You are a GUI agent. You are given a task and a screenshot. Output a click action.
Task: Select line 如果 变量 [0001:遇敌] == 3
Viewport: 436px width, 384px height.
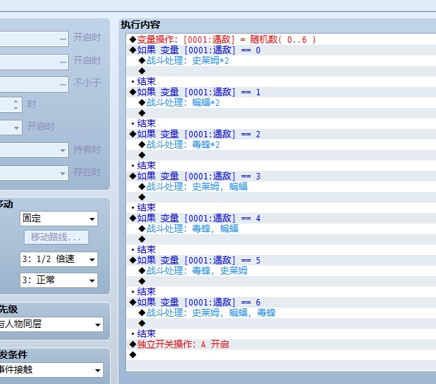point(281,177)
